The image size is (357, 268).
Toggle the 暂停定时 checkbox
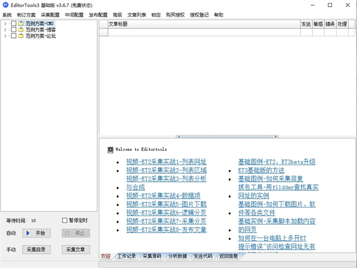click(x=65, y=220)
